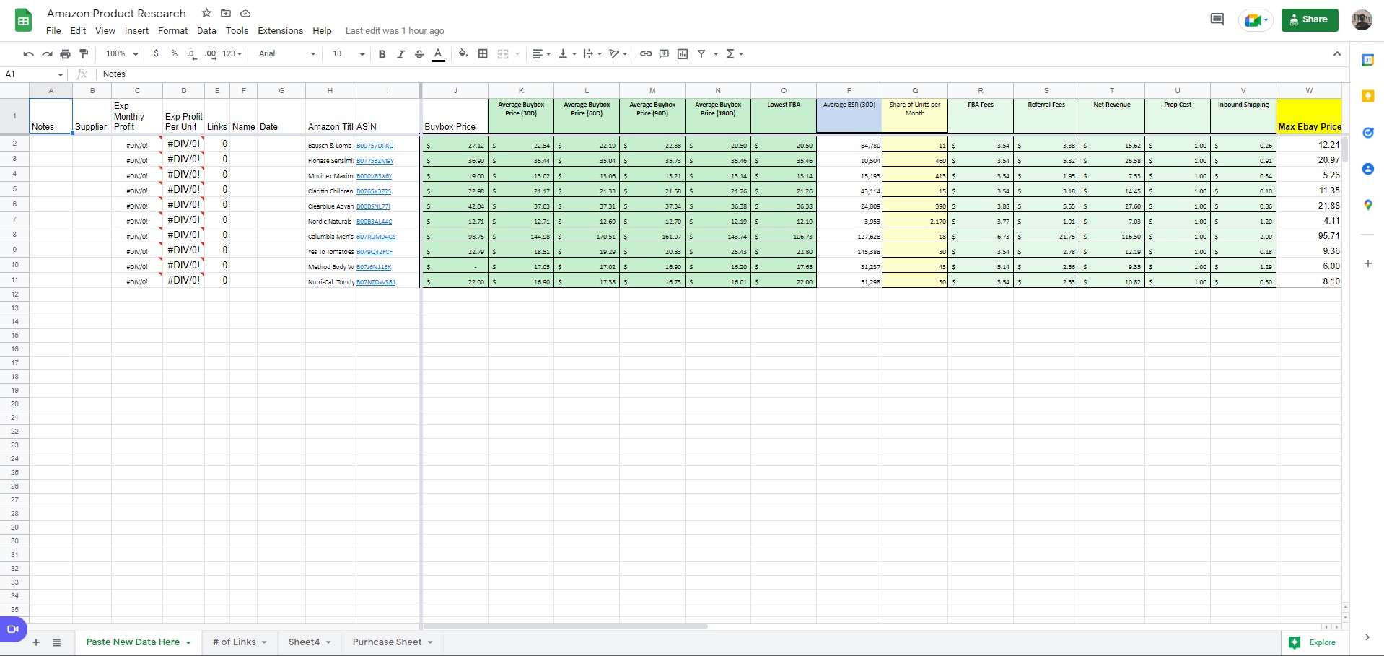Open ASIN link B07RDM94GS

pyautogui.click(x=376, y=237)
